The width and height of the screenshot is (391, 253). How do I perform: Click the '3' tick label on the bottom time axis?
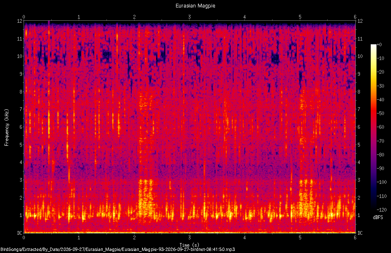[x=190, y=238]
